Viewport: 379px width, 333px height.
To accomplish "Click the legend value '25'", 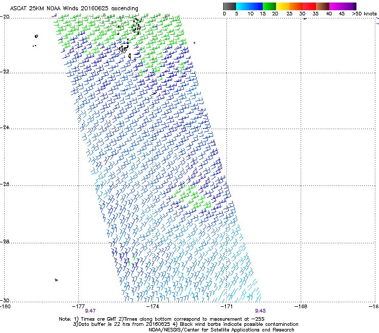I will click(x=289, y=13).
